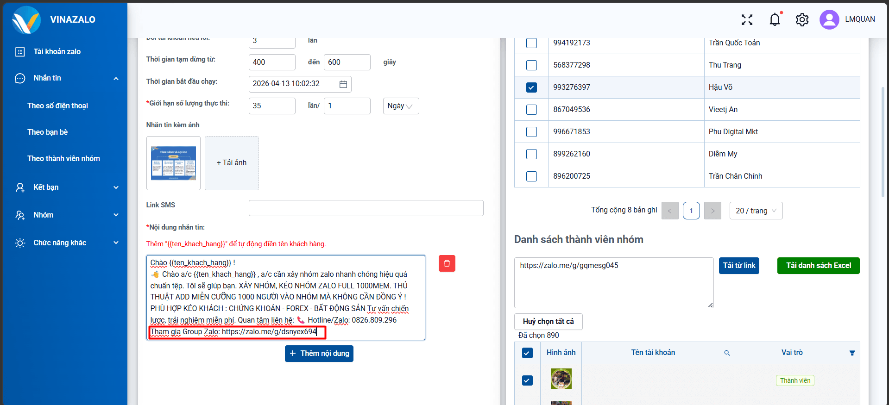Click the Link SMS input field
This screenshot has width=889, height=405.
366,208
